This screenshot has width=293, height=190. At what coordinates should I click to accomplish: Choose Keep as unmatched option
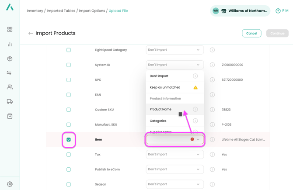pos(165,87)
